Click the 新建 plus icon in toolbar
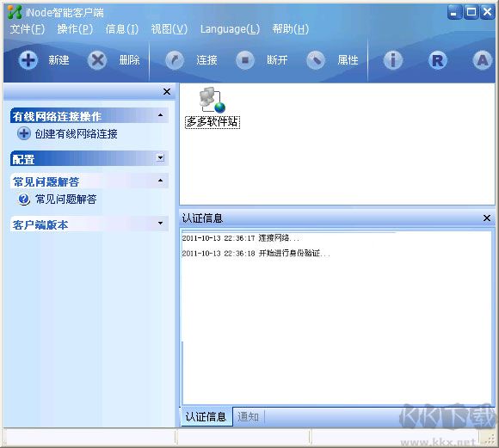 28,60
